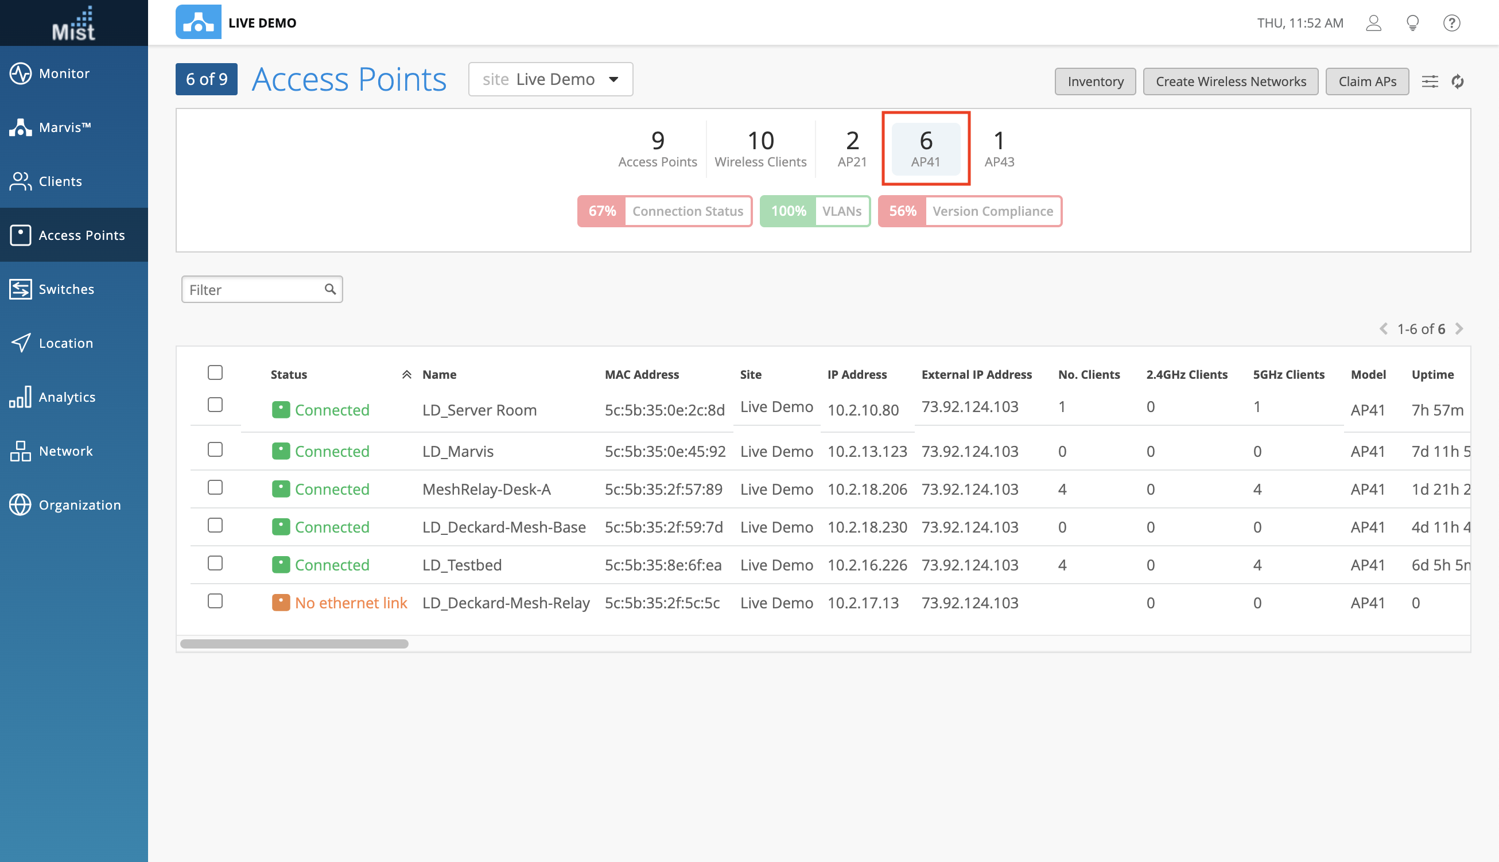
Task: Open table settings sliders icon
Action: [x=1430, y=81]
